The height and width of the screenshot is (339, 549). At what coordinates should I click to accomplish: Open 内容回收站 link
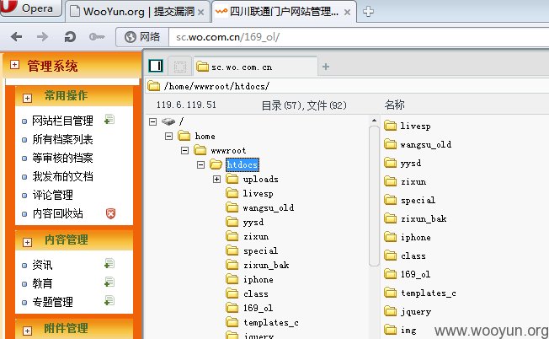pyautogui.click(x=58, y=213)
